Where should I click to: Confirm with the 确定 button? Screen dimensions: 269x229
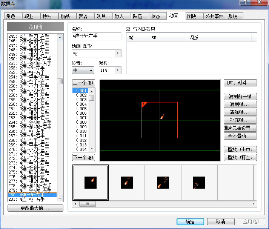[190, 221]
